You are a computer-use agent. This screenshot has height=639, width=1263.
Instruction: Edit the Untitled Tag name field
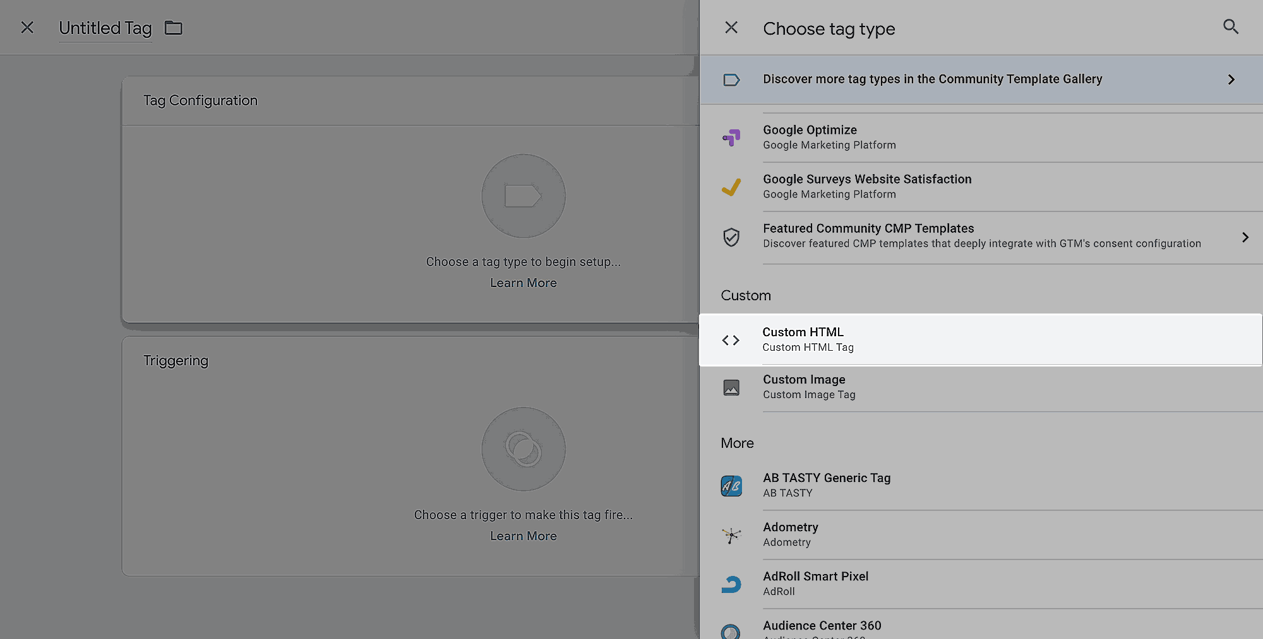[105, 28]
